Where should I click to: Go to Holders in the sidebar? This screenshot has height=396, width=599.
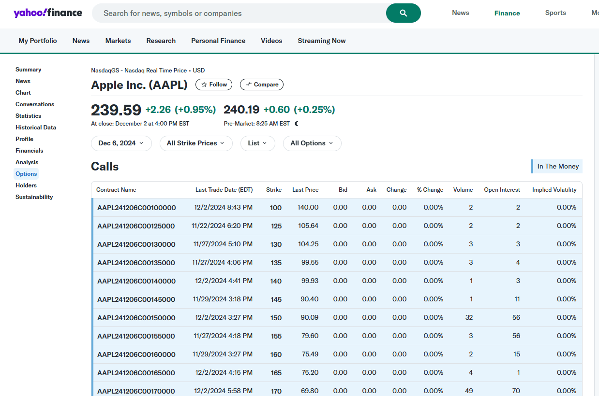26,185
